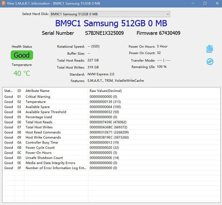The height and width of the screenshot is (205, 222).
Task: Click the large BM9C1 Samsung 512GB heading
Action: pyautogui.click(x=111, y=23)
